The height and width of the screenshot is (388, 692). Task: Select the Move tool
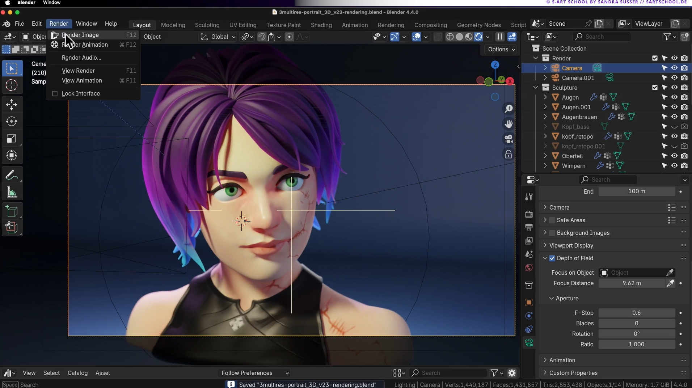(x=12, y=105)
